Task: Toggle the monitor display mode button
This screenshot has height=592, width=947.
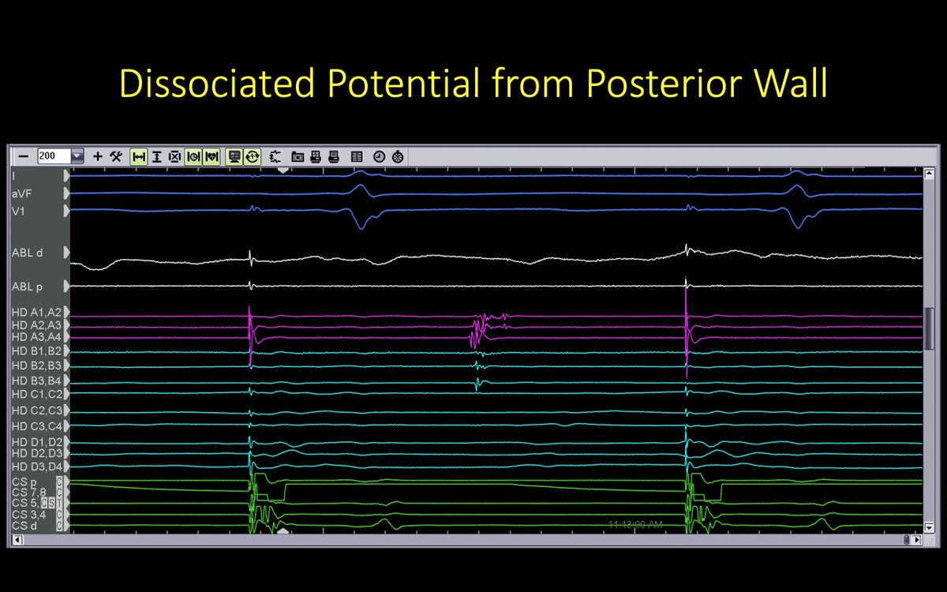Action: coord(234,156)
